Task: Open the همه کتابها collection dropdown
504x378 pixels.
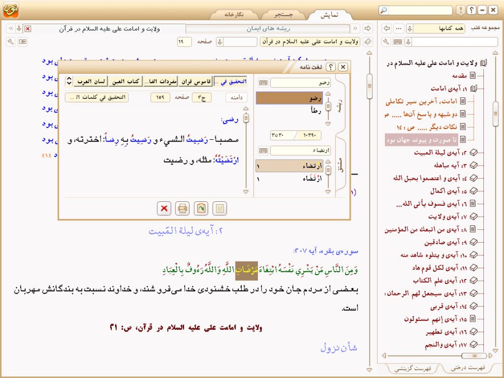Action: click(x=409, y=29)
